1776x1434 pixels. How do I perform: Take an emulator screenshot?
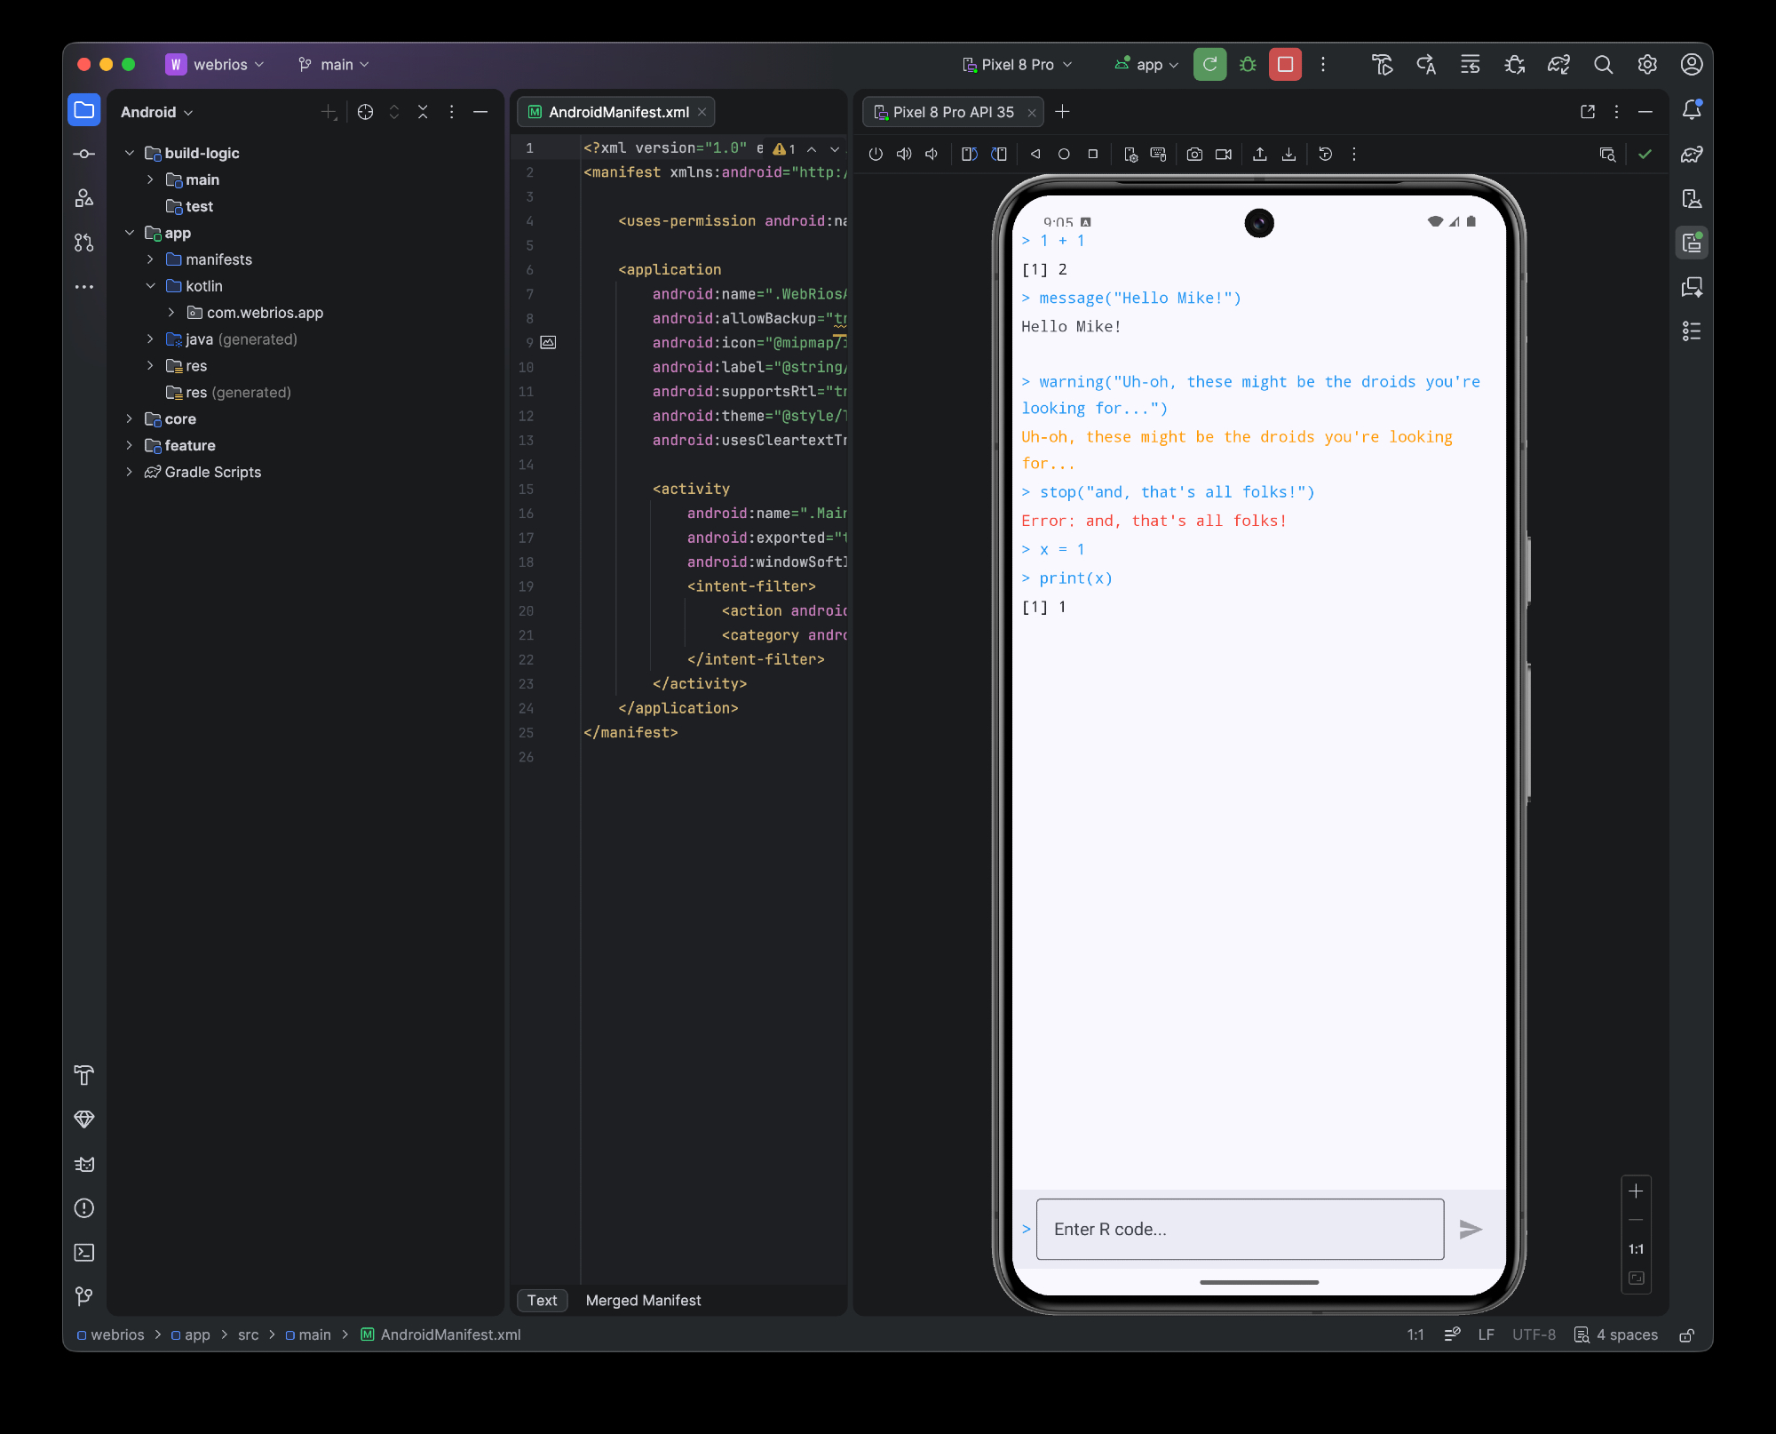(1194, 155)
